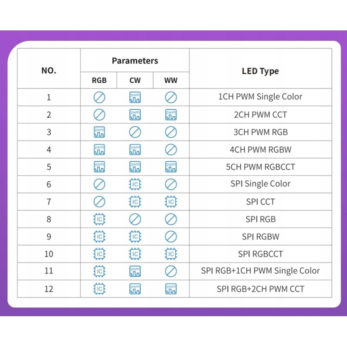Click the WW IC icon in row 10
This screenshot has width=347, height=347.
[171, 254]
